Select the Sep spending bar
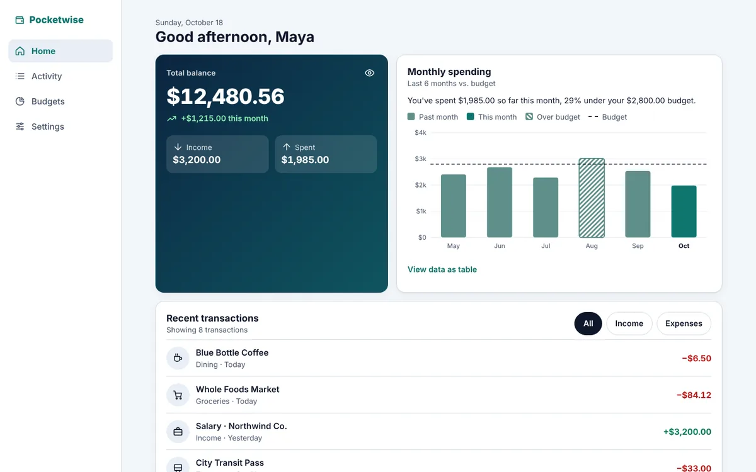756x472 pixels. tap(638, 204)
